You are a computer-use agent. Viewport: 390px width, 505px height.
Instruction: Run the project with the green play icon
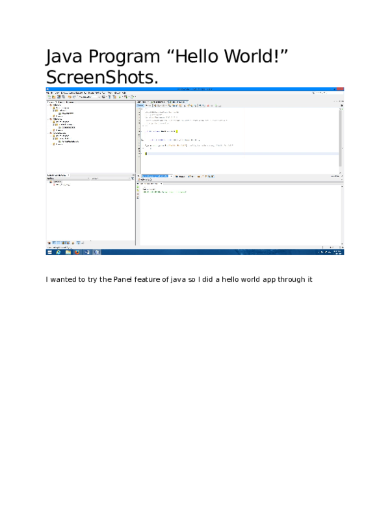pos(119,97)
